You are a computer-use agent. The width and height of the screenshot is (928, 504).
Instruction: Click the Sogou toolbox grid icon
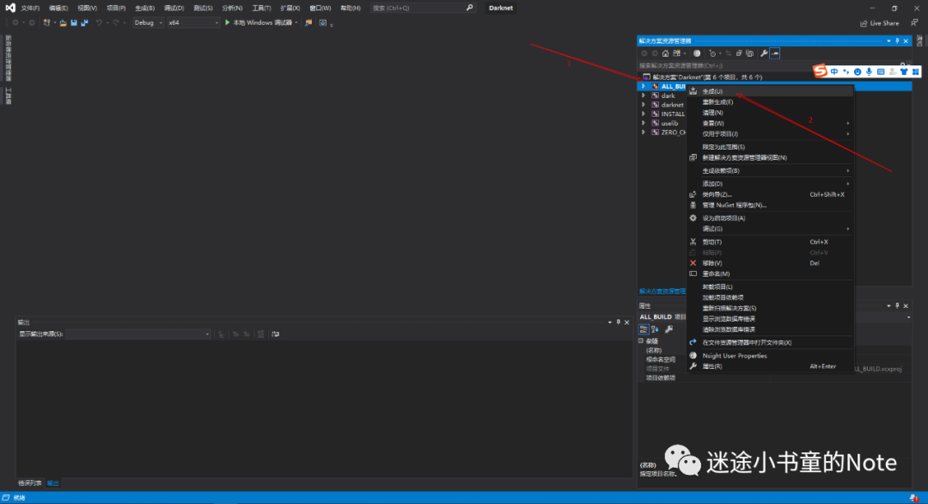(916, 71)
